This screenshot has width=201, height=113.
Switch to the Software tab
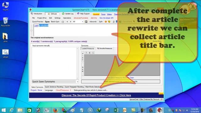click(52, 14)
